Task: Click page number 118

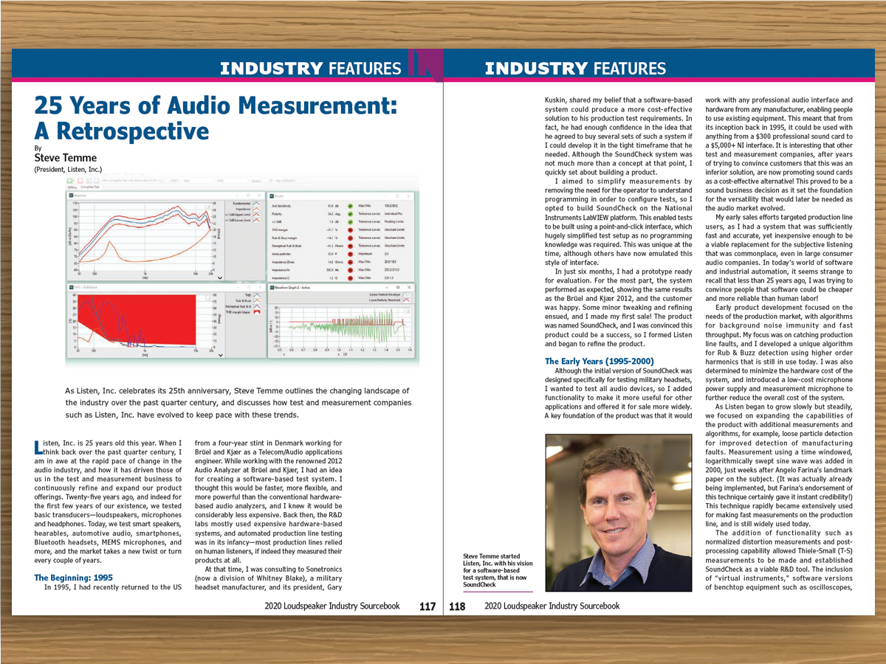Action: [x=458, y=606]
